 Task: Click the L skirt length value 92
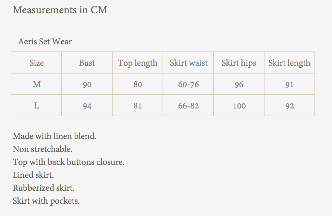pyautogui.click(x=289, y=106)
